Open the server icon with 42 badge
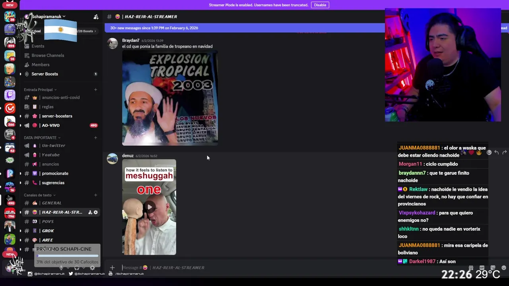The height and width of the screenshot is (286, 509). [x=10, y=147]
